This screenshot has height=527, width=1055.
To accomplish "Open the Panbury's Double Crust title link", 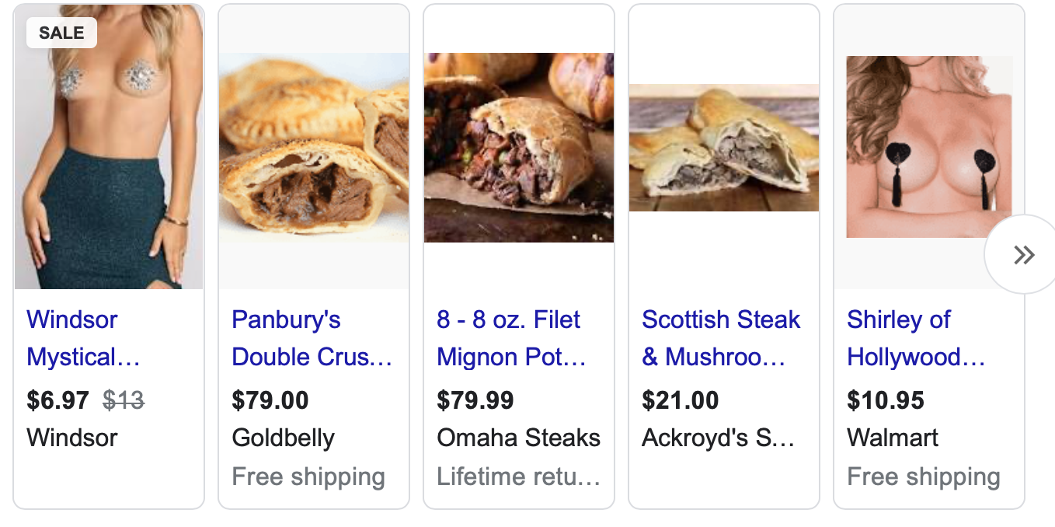I will [312, 338].
